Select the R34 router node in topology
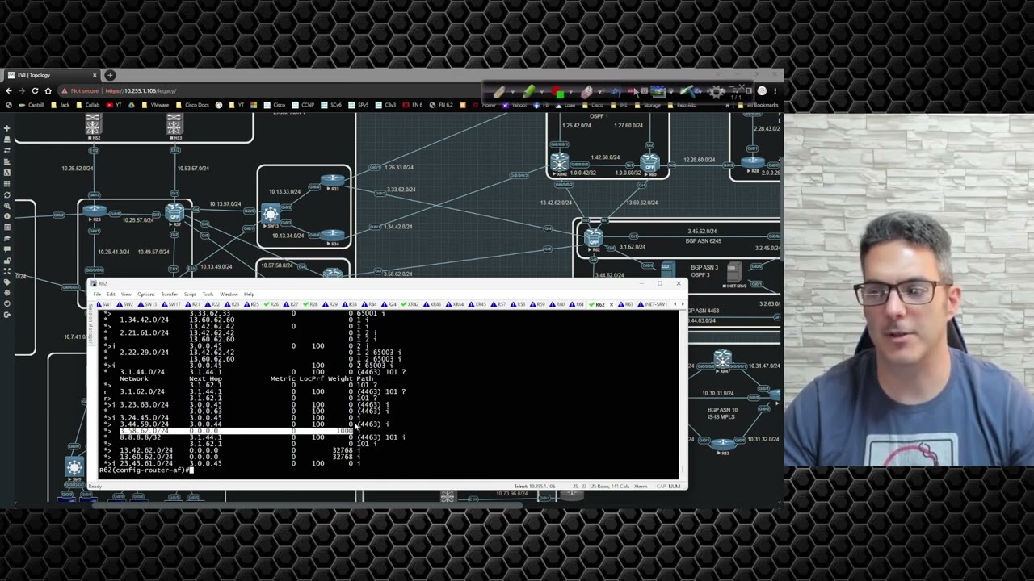This screenshot has width=1034, height=581. coord(332,236)
